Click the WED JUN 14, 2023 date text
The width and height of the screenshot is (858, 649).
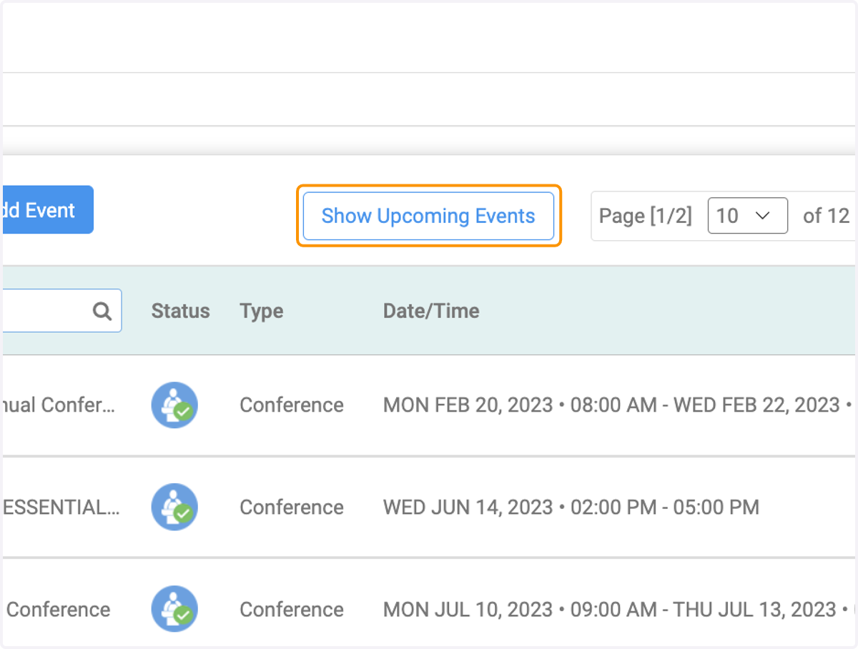click(x=468, y=507)
